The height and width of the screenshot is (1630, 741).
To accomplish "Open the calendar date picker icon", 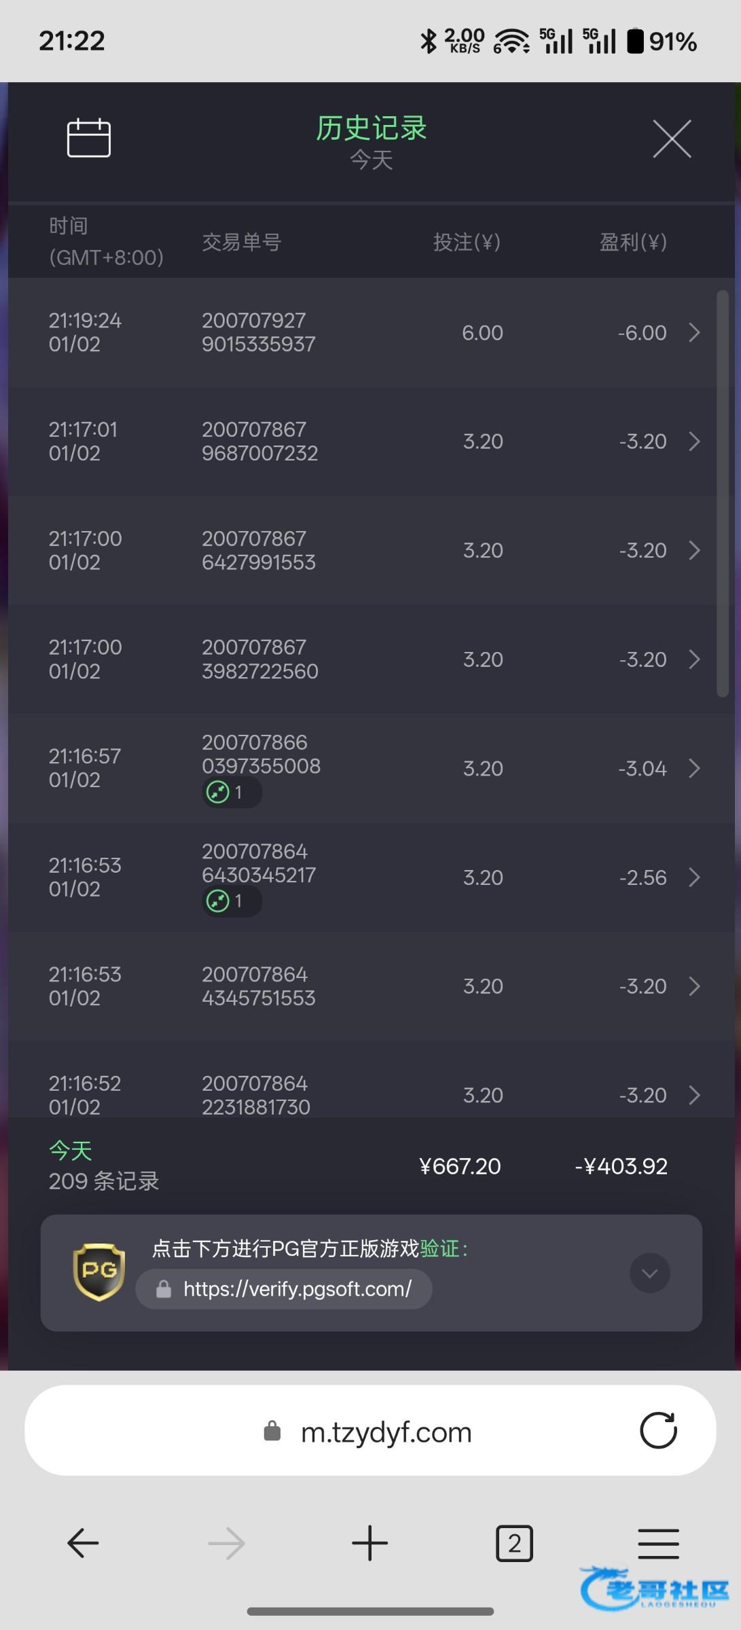I will point(89,138).
